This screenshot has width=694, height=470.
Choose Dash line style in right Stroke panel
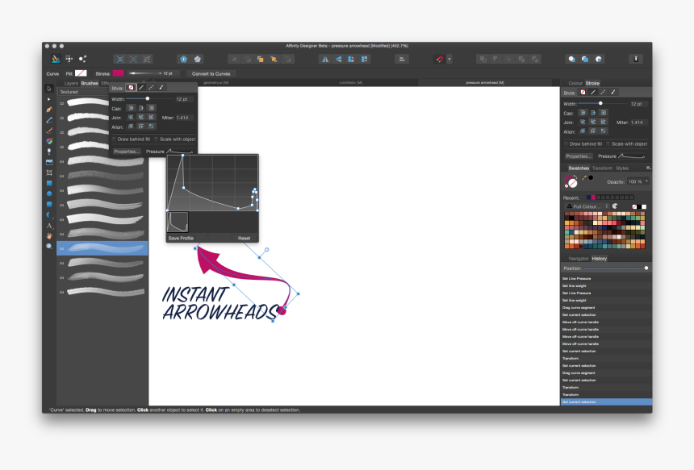click(603, 93)
